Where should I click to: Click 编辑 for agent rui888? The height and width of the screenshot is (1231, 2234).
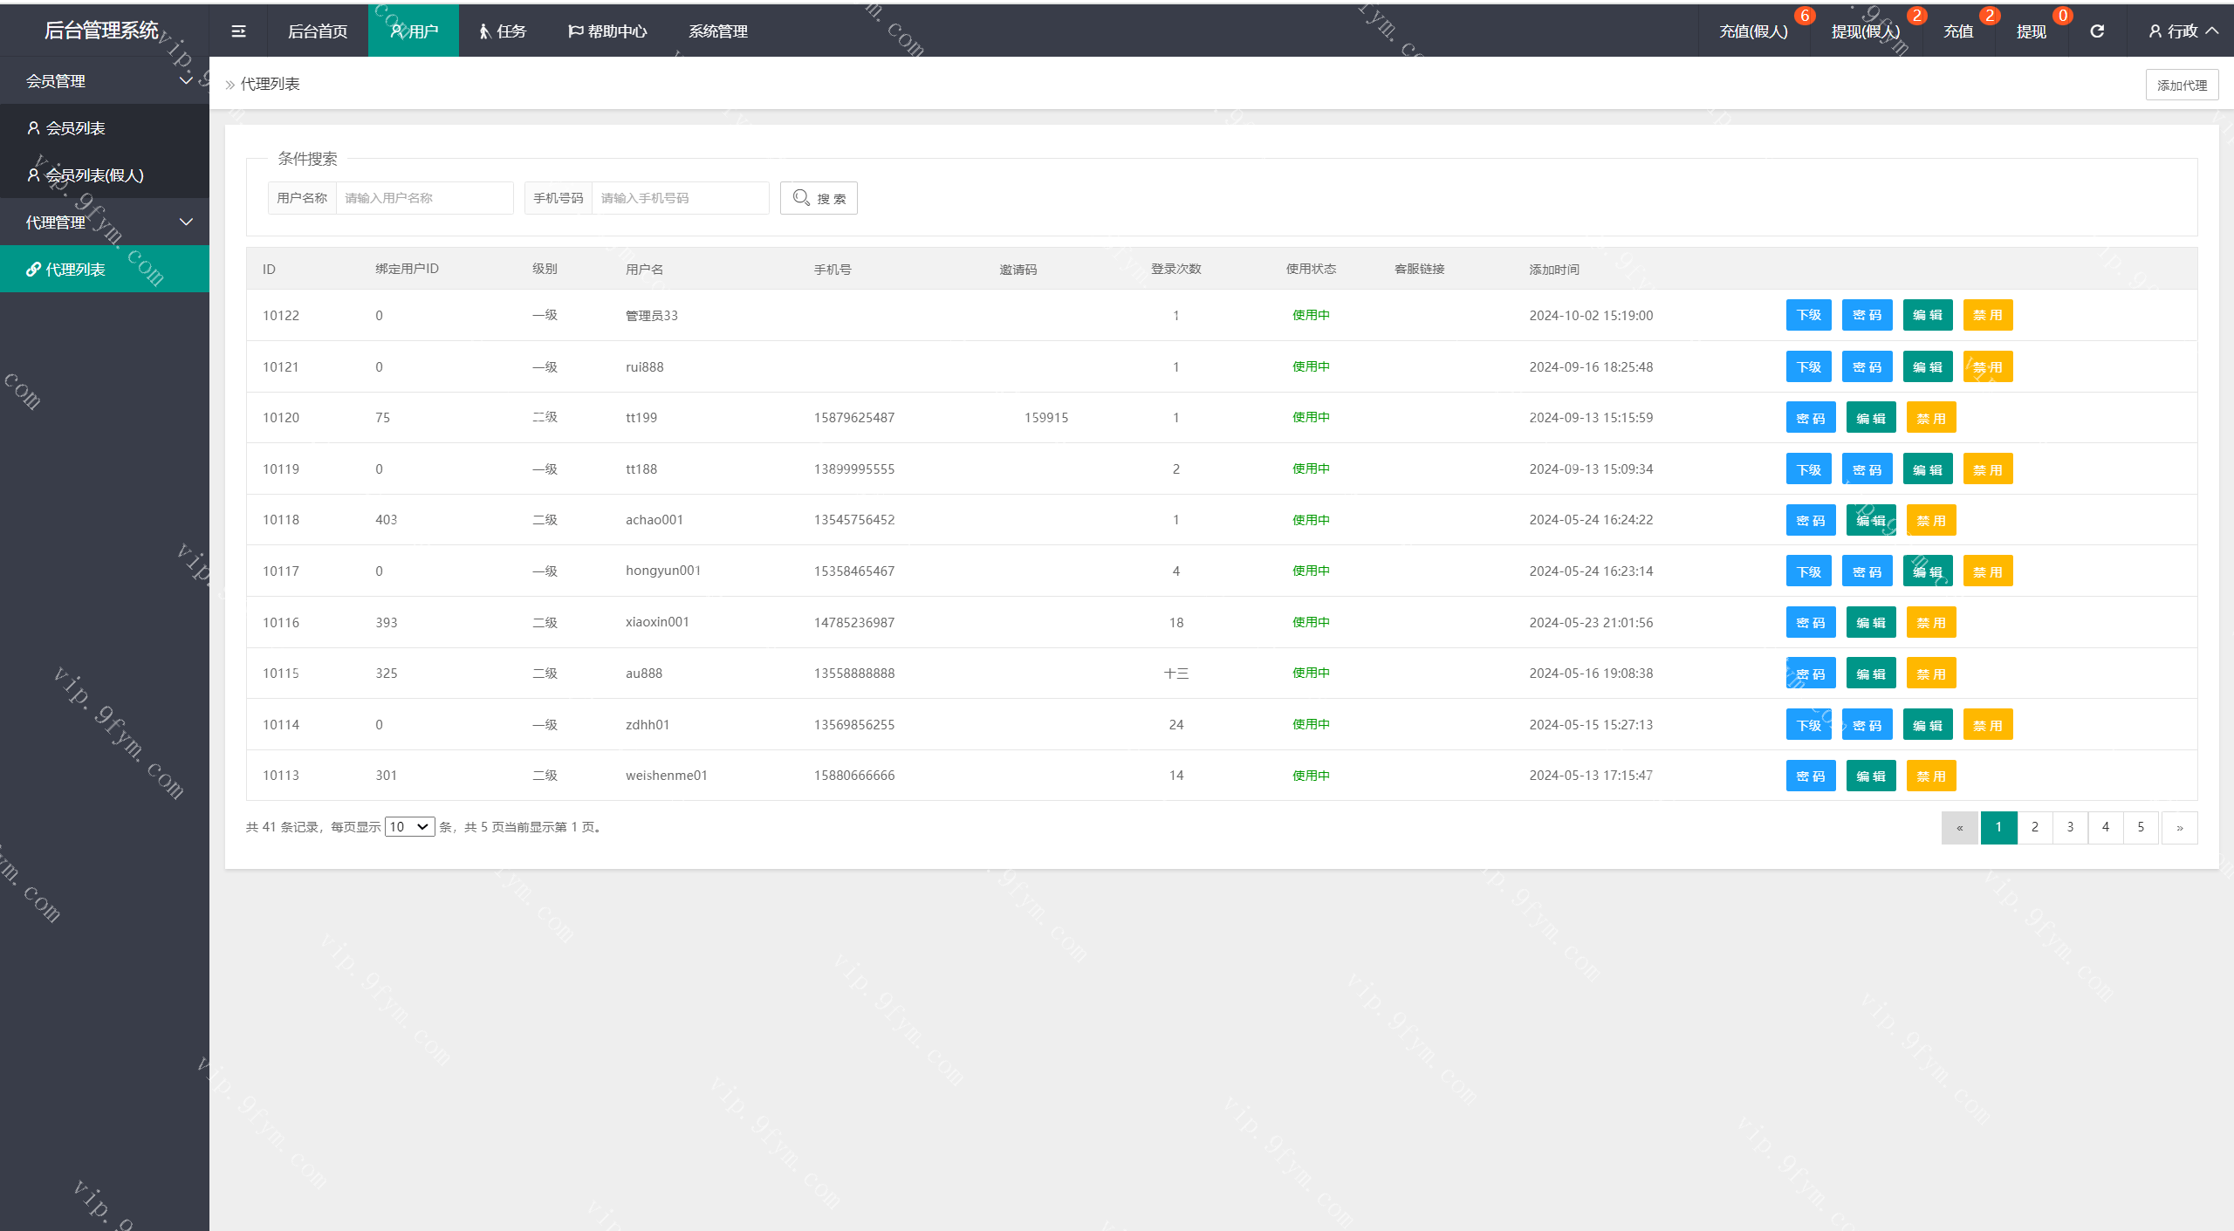pos(1927,367)
